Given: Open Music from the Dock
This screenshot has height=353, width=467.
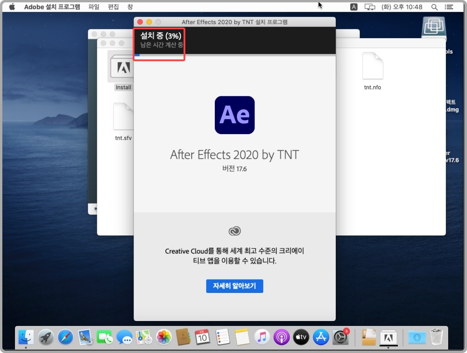Looking at the screenshot, I should click(262, 337).
